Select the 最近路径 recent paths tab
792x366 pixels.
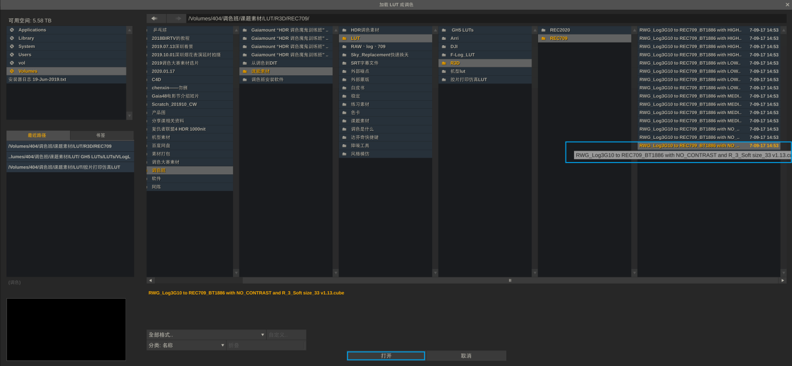point(38,136)
